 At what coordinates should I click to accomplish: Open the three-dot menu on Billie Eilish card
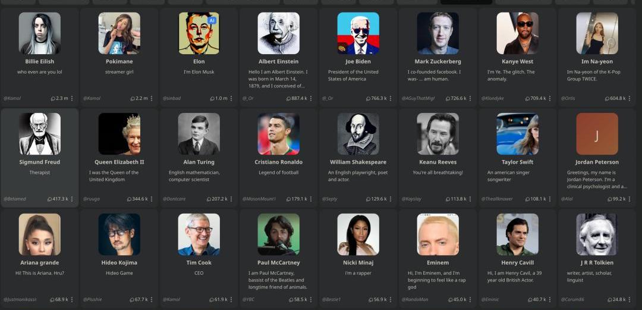coord(72,98)
